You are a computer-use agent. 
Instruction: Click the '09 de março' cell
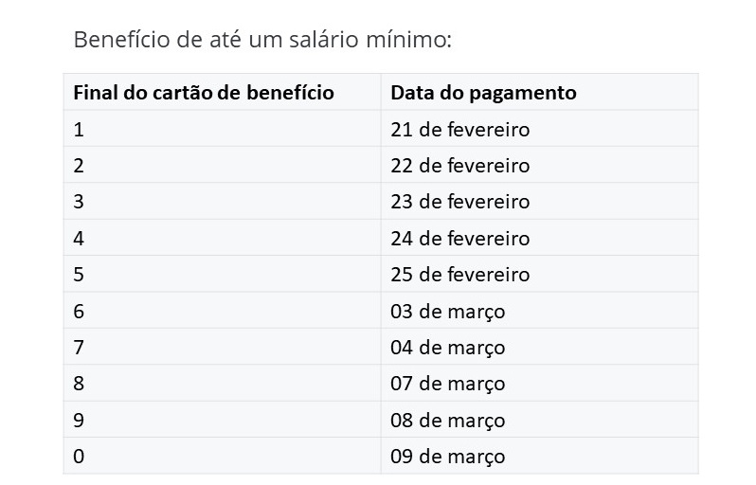pos(447,457)
